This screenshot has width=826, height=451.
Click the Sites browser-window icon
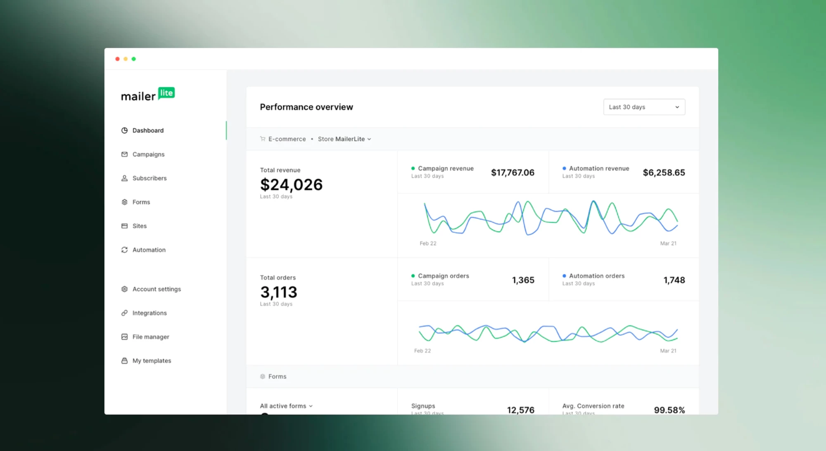coord(124,226)
